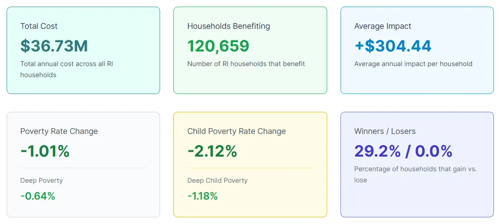Select the $36.73M total cost figure
Image resolution: width=501 pixels, height=224 pixels.
click(54, 46)
